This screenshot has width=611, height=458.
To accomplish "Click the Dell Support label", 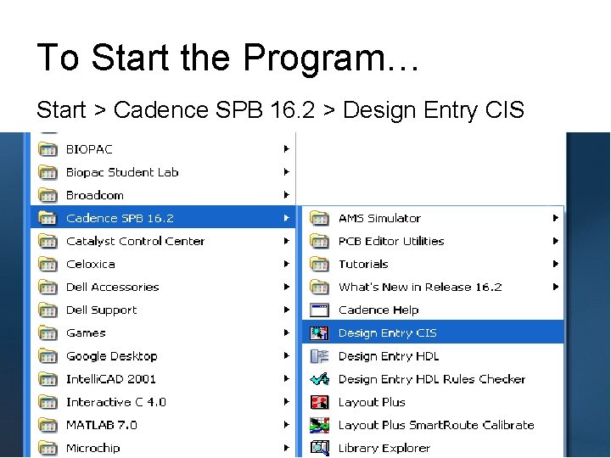I will 101,310.
